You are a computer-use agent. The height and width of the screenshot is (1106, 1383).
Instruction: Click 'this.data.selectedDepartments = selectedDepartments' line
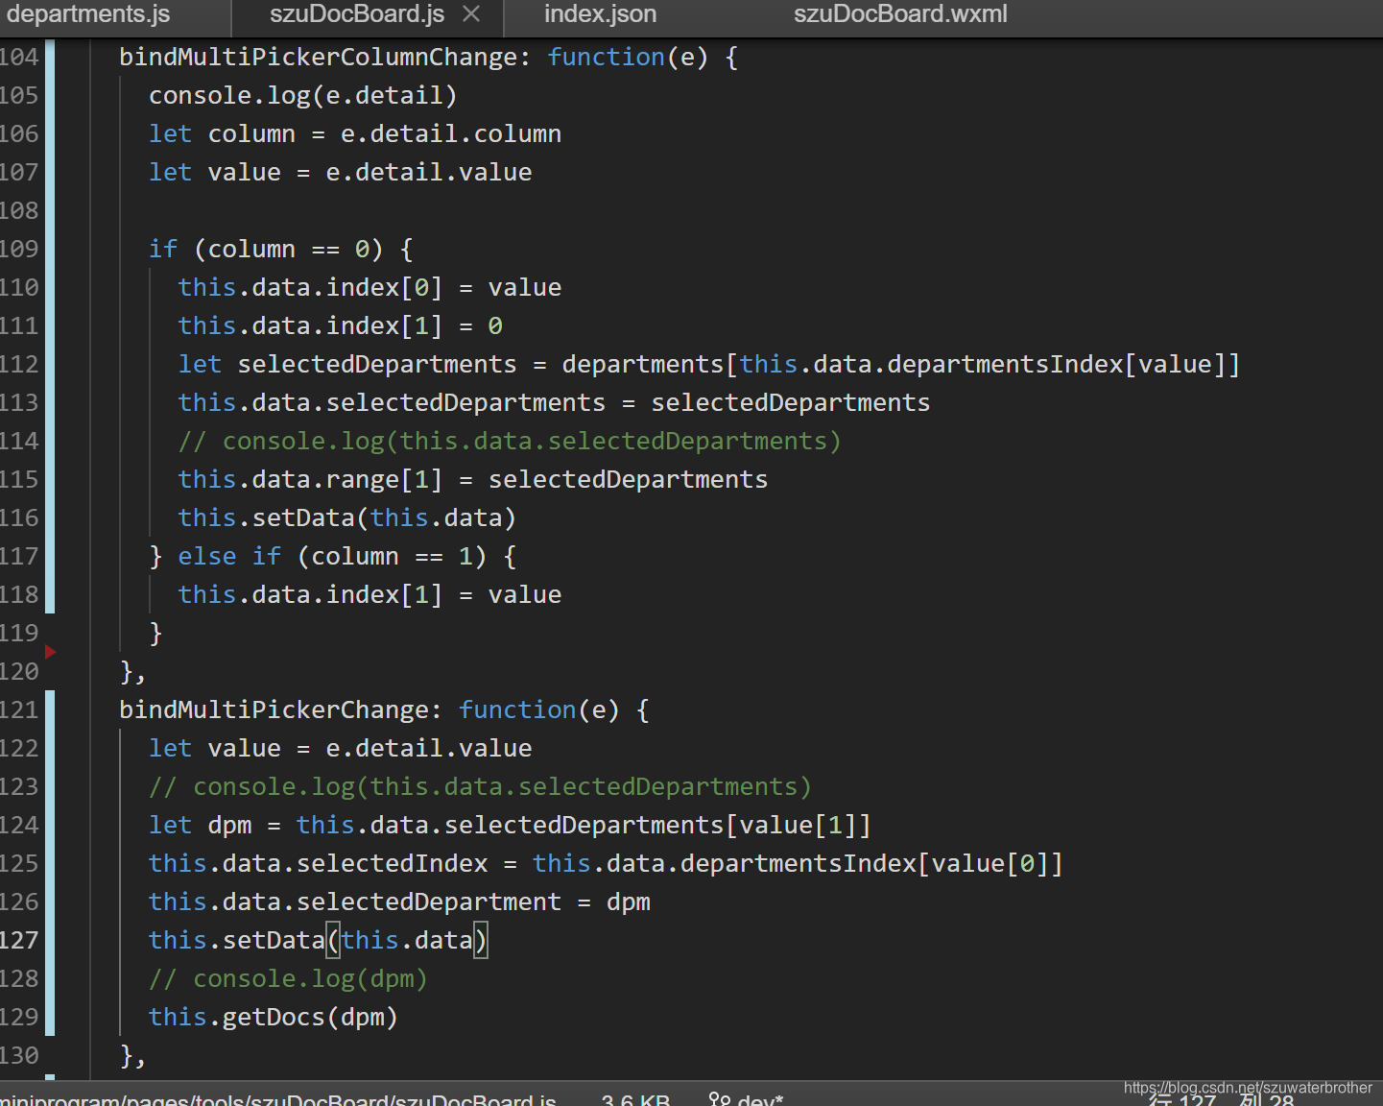coord(555,402)
